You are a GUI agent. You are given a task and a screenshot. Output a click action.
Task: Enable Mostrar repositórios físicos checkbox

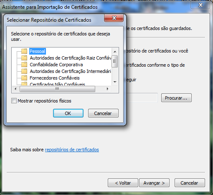14,101
